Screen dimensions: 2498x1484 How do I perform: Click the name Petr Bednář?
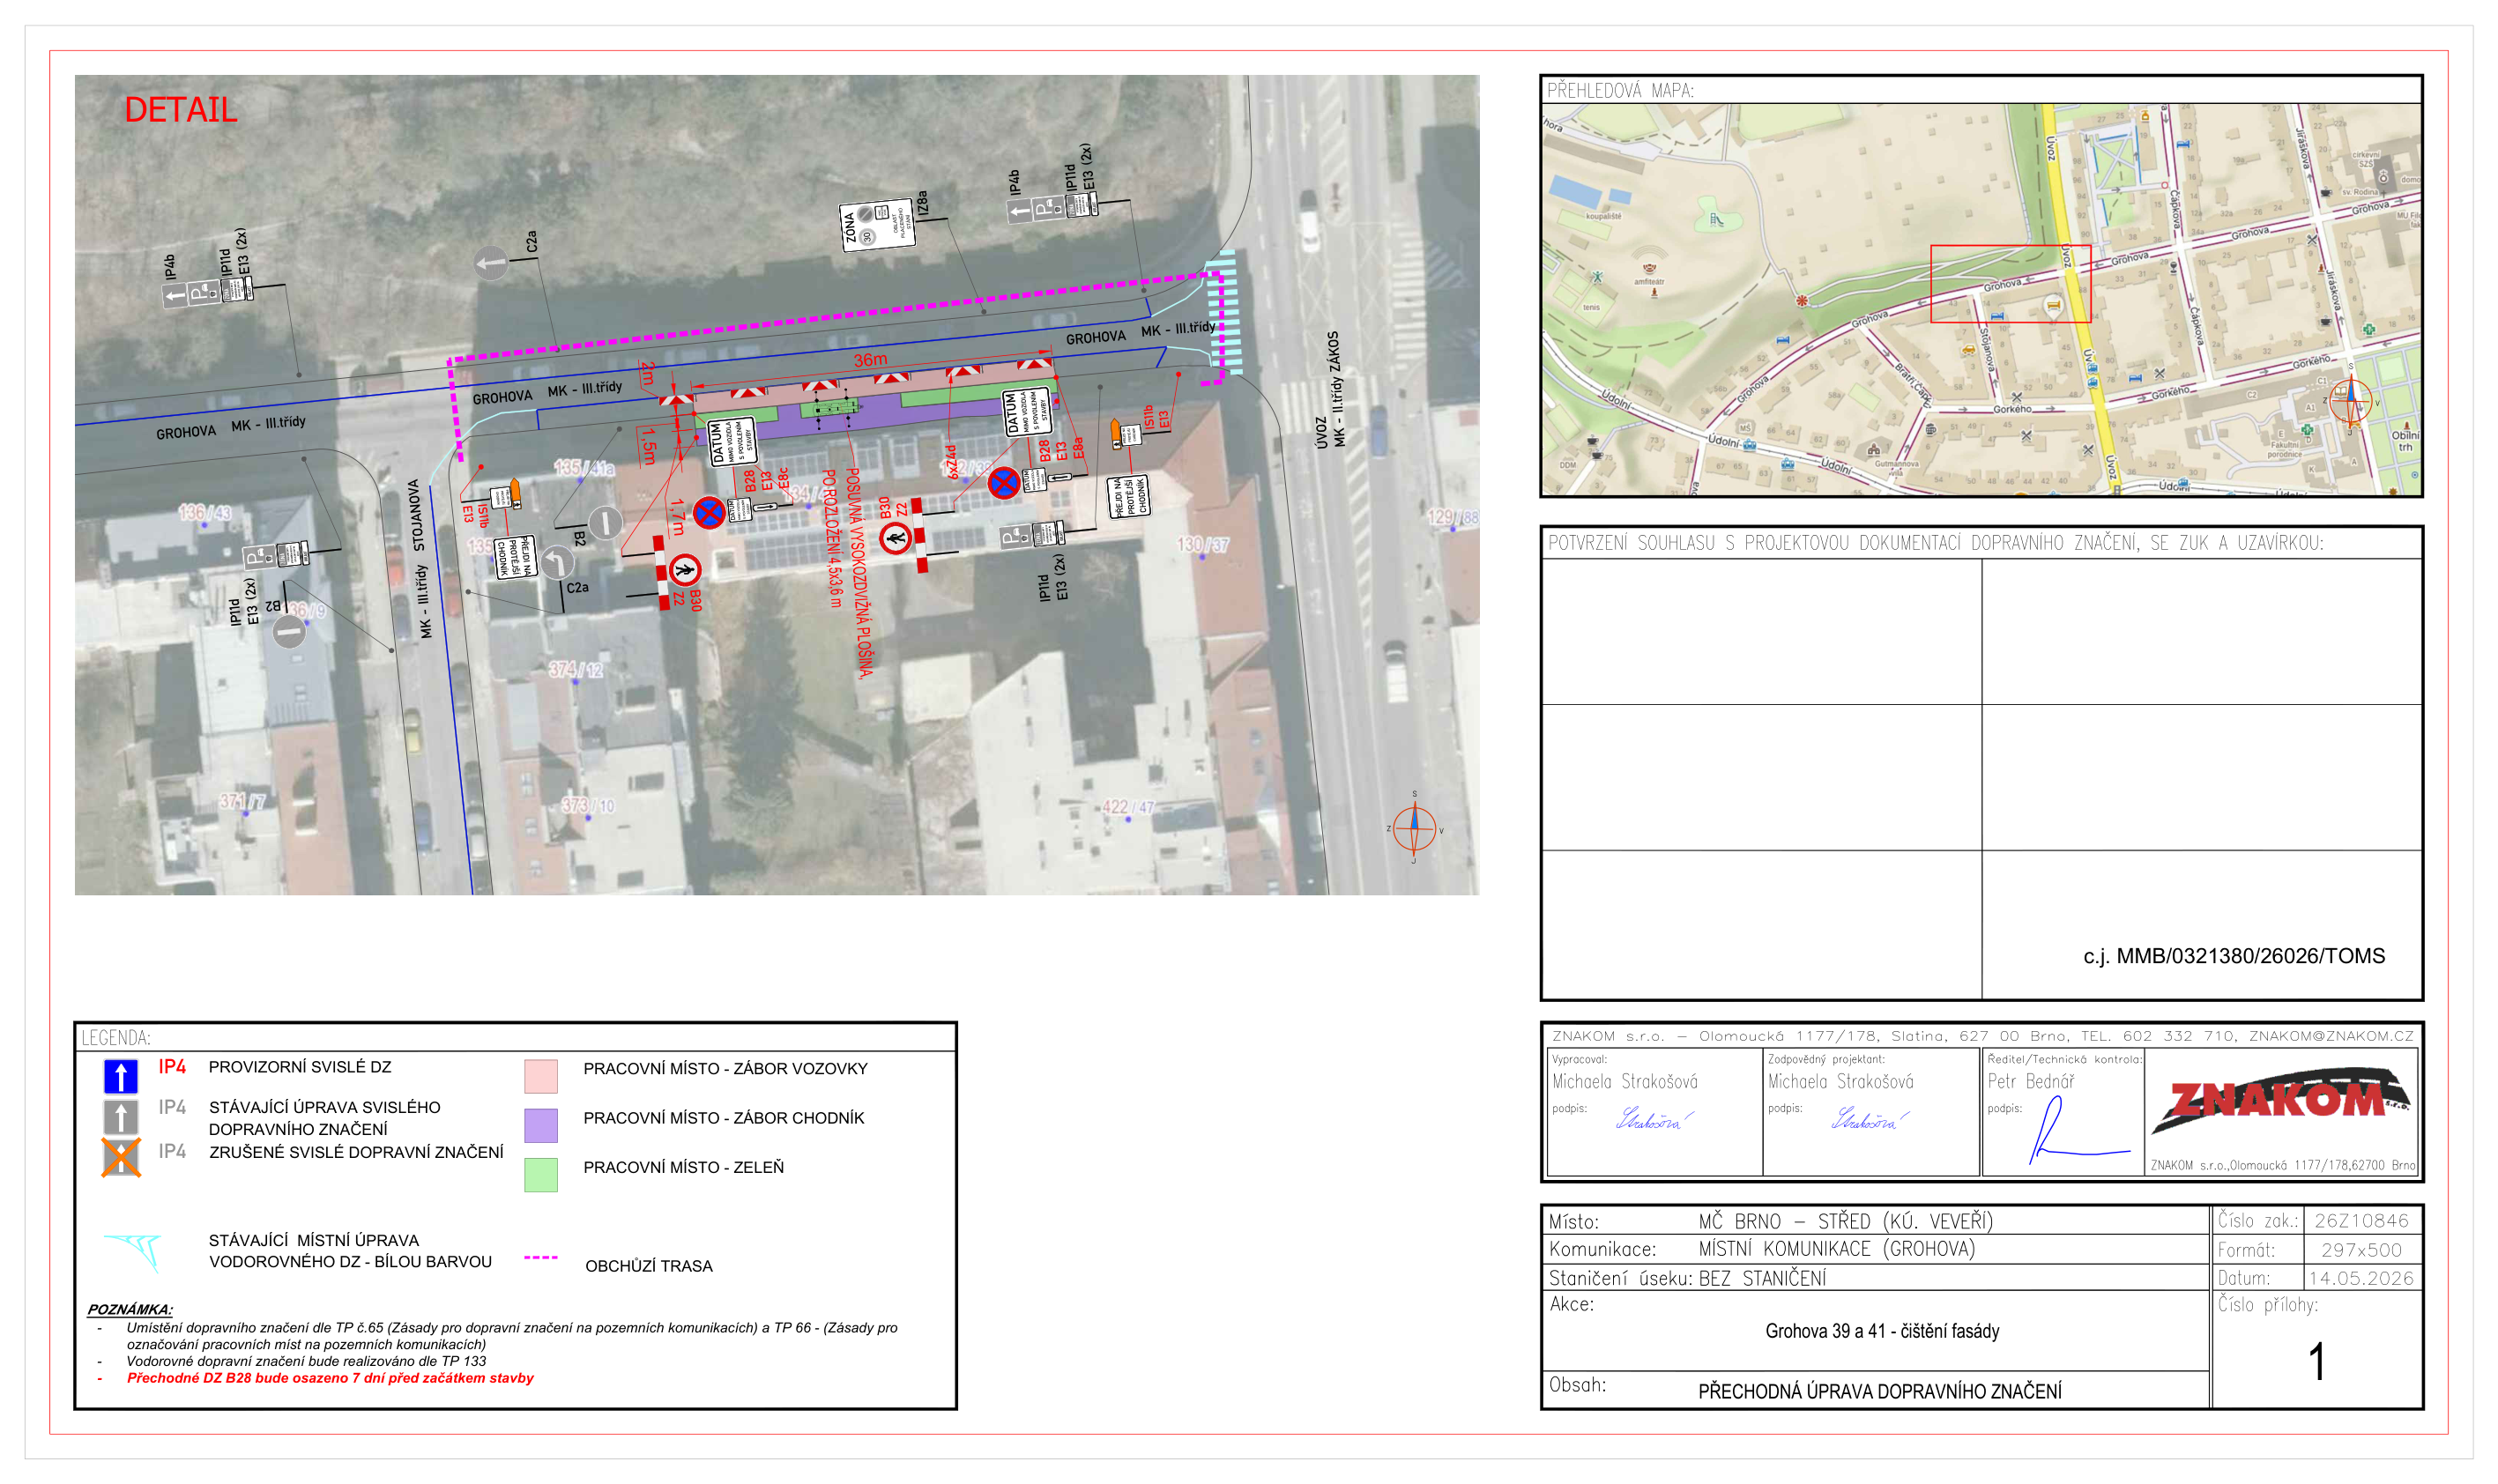[2031, 1081]
